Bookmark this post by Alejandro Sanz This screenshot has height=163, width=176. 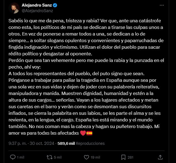click(124, 157)
